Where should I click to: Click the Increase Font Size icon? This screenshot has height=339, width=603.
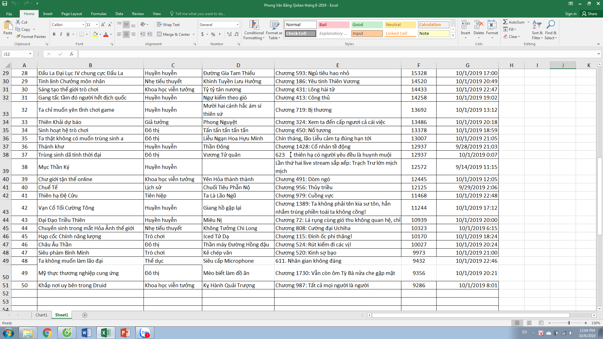point(103,25)
